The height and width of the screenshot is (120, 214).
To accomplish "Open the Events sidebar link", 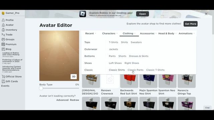I will 5,86.
